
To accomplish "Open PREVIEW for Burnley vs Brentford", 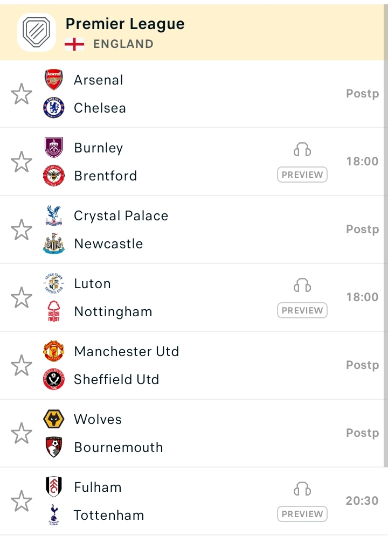I will pyautogui.click(x=302, y=175).
